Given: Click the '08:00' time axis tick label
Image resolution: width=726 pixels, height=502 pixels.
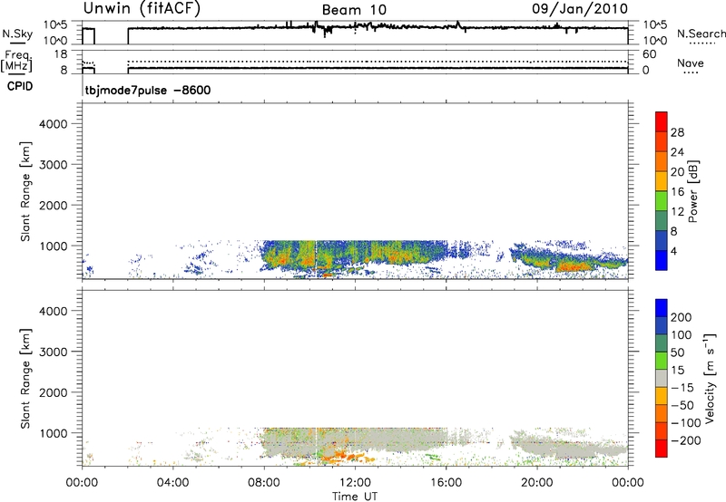Looking at the screenshot, I should [263, 483].
